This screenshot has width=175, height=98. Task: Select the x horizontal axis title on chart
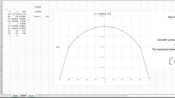[x=104, y=82]
